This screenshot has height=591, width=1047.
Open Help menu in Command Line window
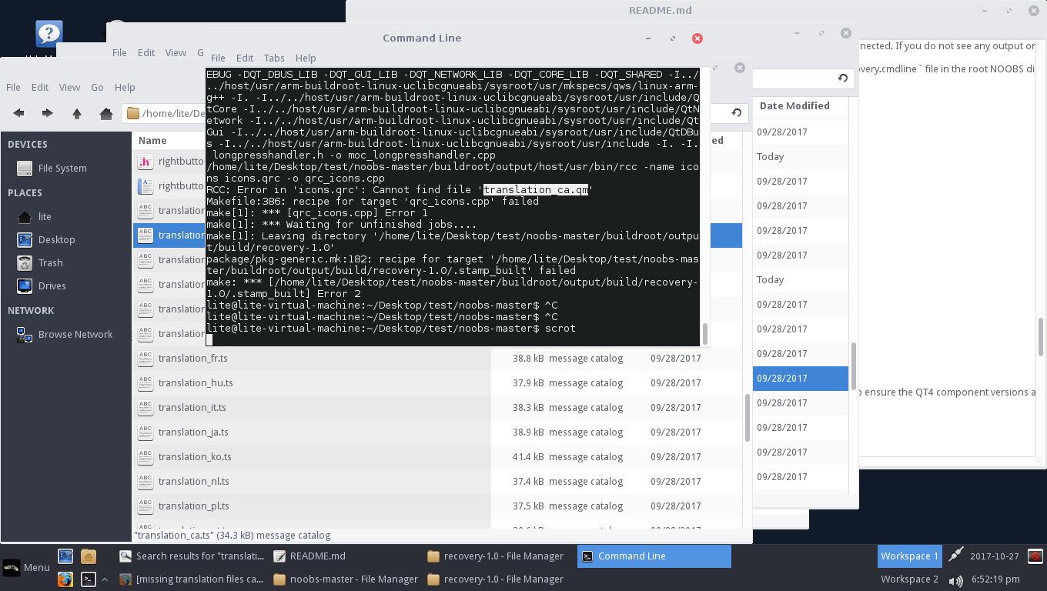[x=306, y=58]
